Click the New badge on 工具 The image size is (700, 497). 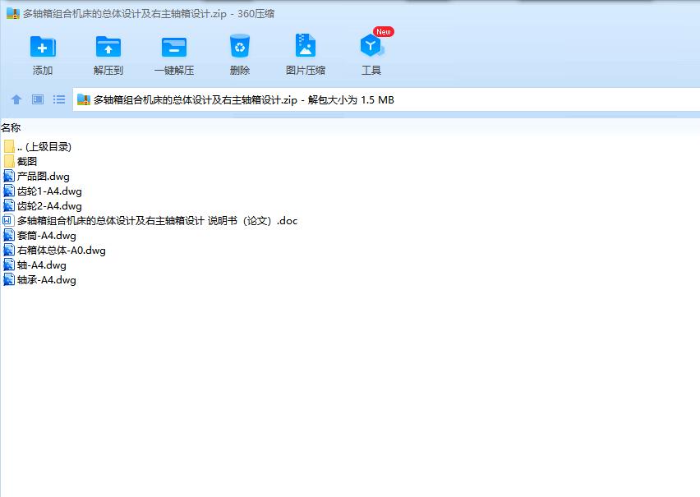384,32
